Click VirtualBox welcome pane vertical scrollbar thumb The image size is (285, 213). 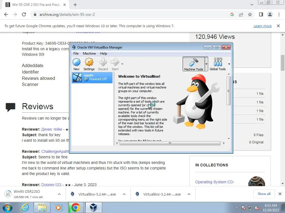[229, 91]
